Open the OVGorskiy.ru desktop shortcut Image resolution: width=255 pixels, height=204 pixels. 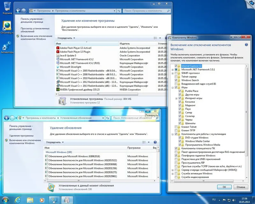click(7, 27)
